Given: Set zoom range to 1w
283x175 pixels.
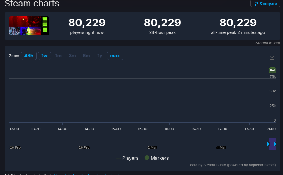Looking at the screenshot, I should coord(45,56).
